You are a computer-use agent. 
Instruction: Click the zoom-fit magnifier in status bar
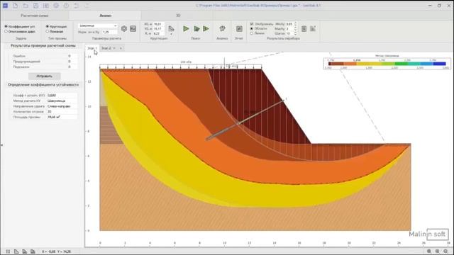[x=429, y=251]
